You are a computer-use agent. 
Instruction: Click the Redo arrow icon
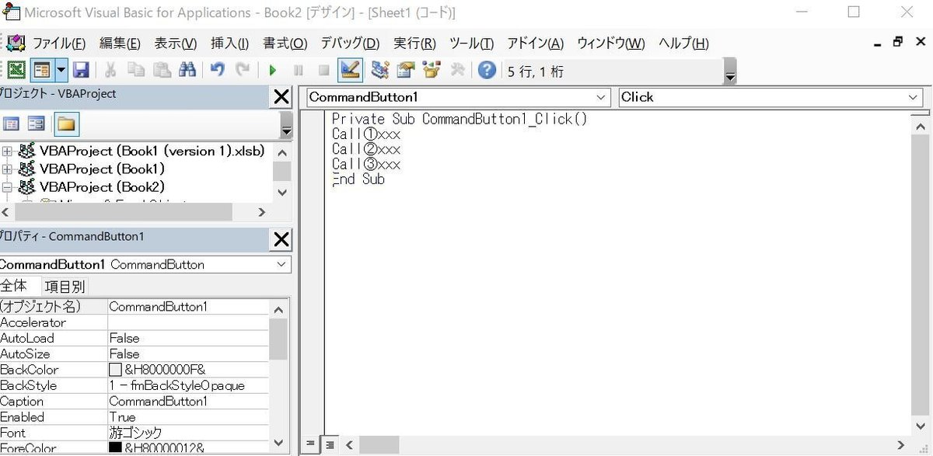[x=243, y=71]
